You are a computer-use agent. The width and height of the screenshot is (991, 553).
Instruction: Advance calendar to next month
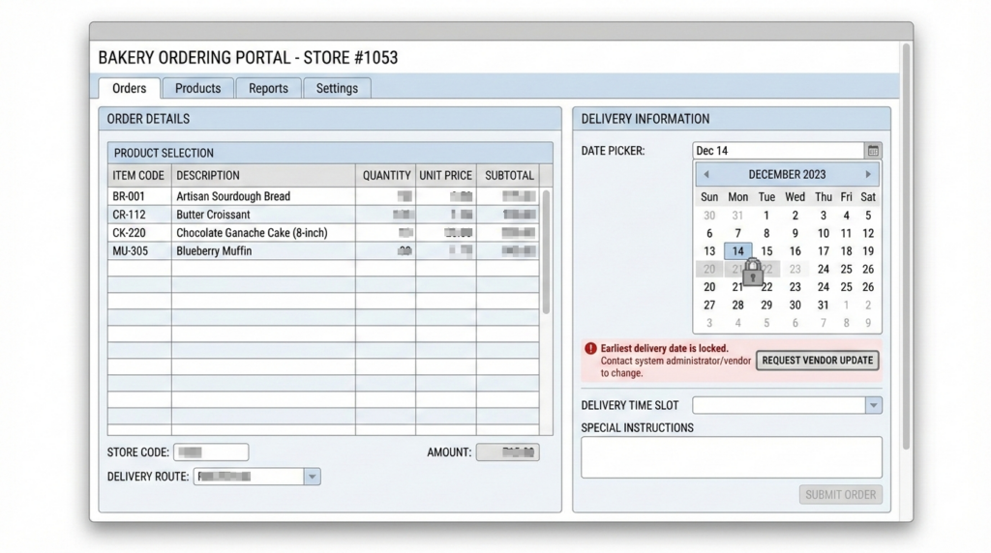(868, 175)
